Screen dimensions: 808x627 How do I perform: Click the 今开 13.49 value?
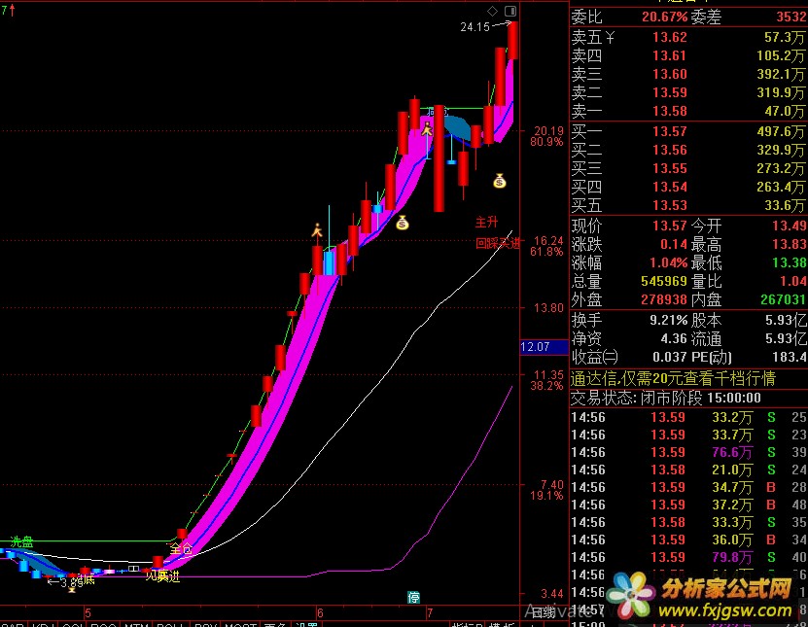click(x=789, y=226)
